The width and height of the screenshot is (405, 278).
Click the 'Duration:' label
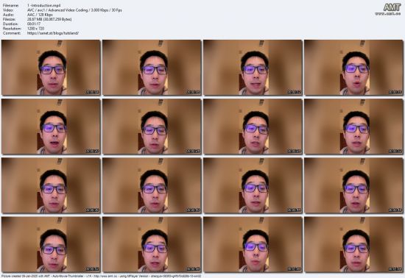[x=10, y=24]
